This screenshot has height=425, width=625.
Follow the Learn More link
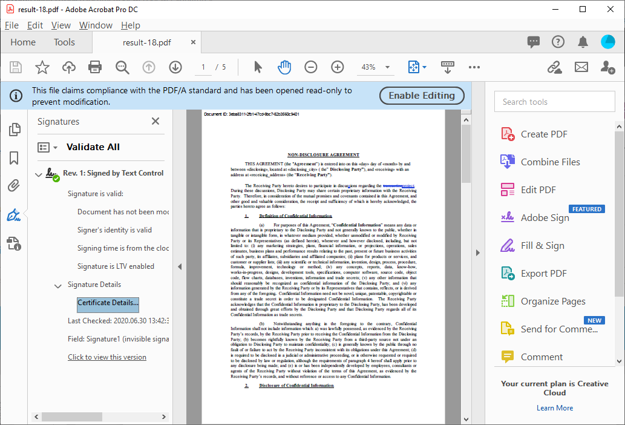(x=554, y=408)
